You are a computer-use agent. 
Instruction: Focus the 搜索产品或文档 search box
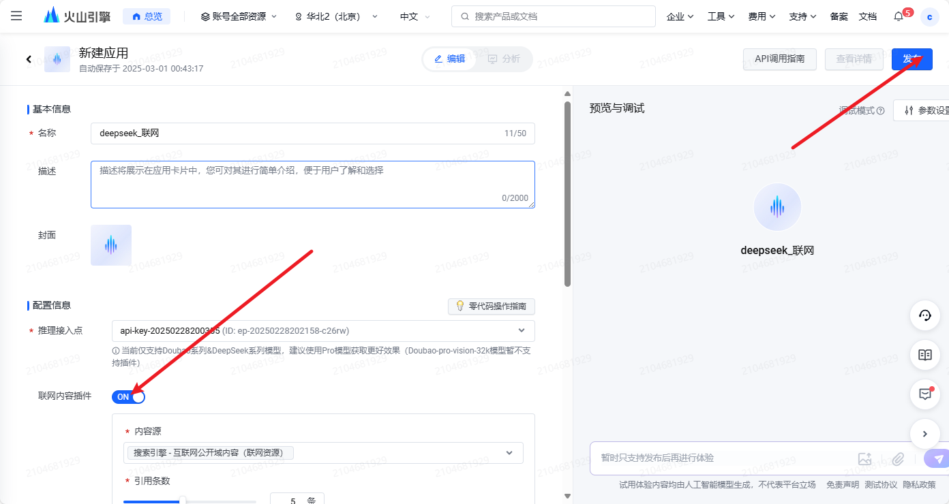click(x=553, y=16)
